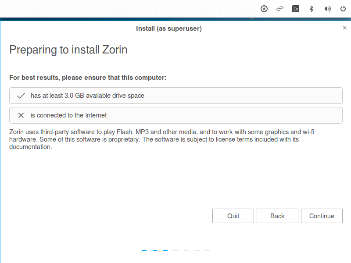Open the Bluetooth indicator menu
The image size is (351, 263).
(312, 9)
